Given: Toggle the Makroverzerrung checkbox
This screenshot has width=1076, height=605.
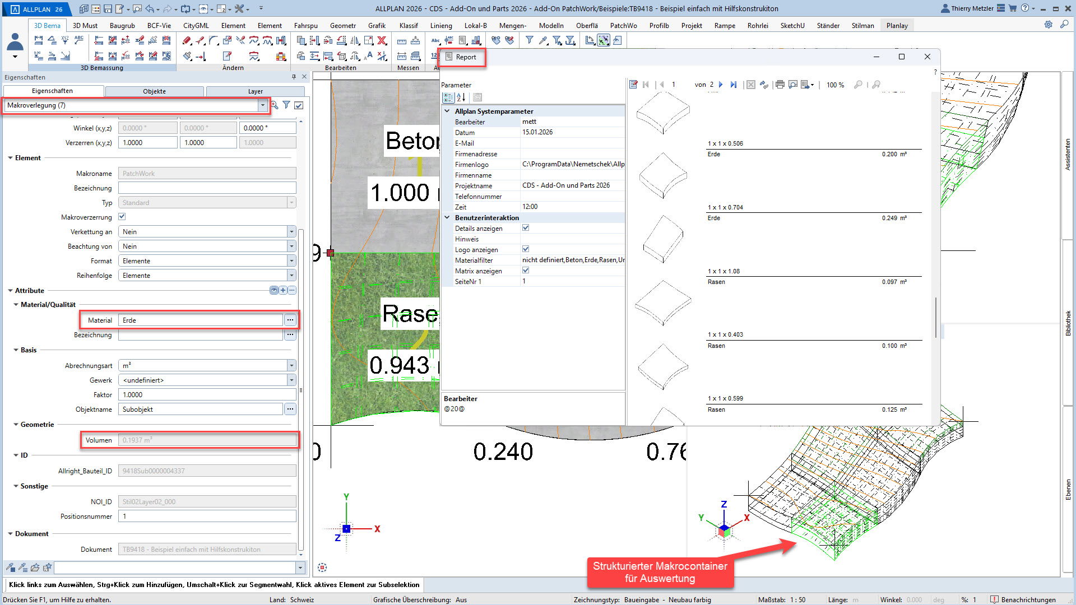Looking at the screenshot, I should (x=122, y=217).
